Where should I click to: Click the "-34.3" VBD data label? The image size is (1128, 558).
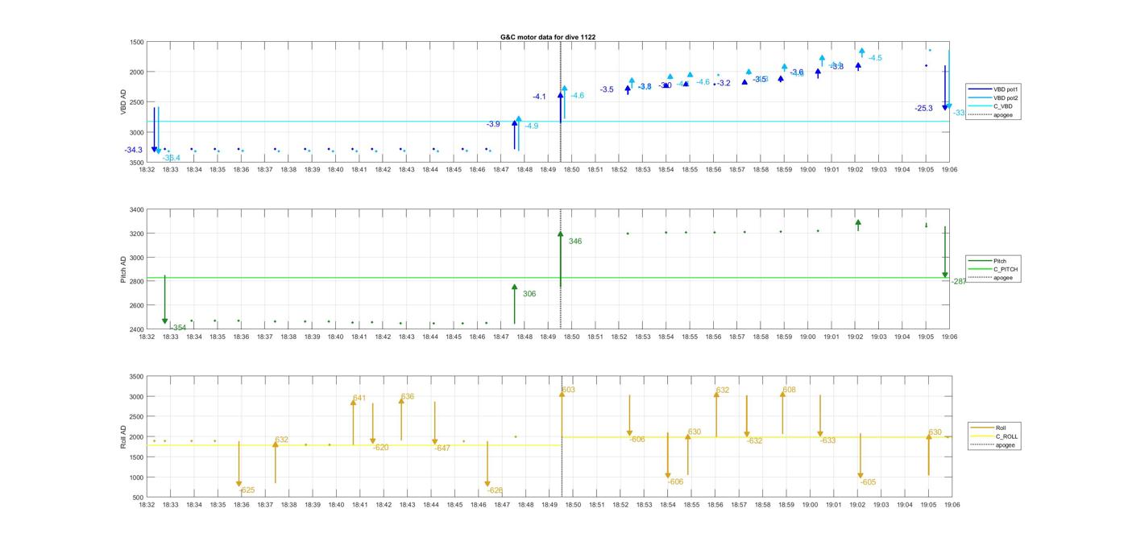click(134, 151)
